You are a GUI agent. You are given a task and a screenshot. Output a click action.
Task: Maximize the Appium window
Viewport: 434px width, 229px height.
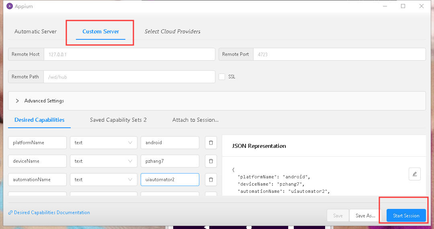(x=403, y=6)
